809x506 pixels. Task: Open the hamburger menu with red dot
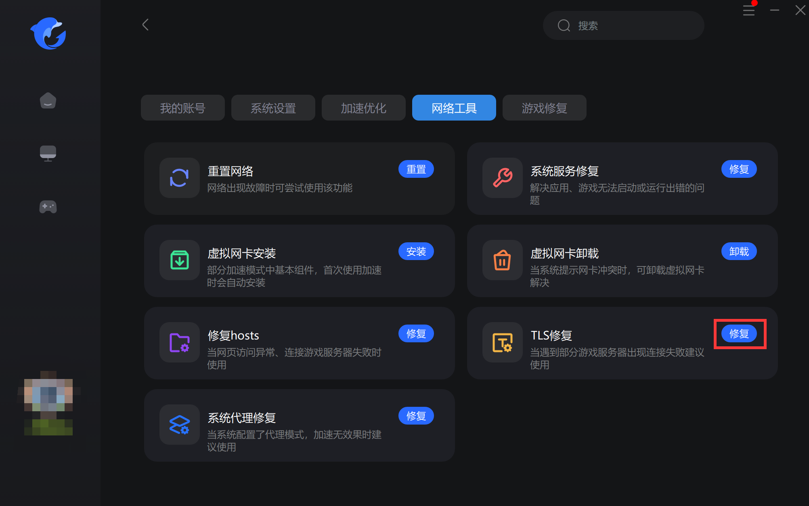click(x=749, y=10)
